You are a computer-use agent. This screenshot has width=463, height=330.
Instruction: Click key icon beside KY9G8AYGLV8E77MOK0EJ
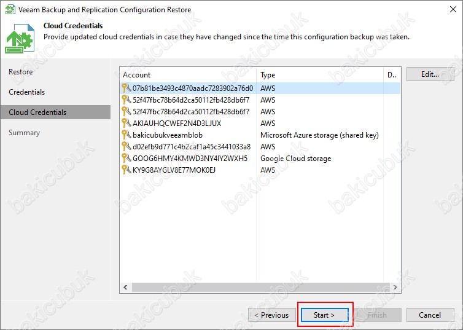(x=126, y=170)
